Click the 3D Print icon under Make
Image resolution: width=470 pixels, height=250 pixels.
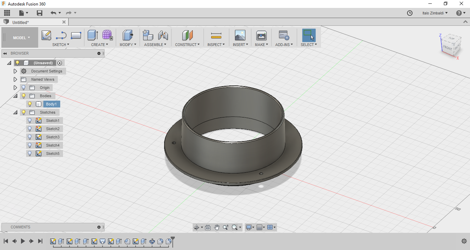[x=261, y=35]
